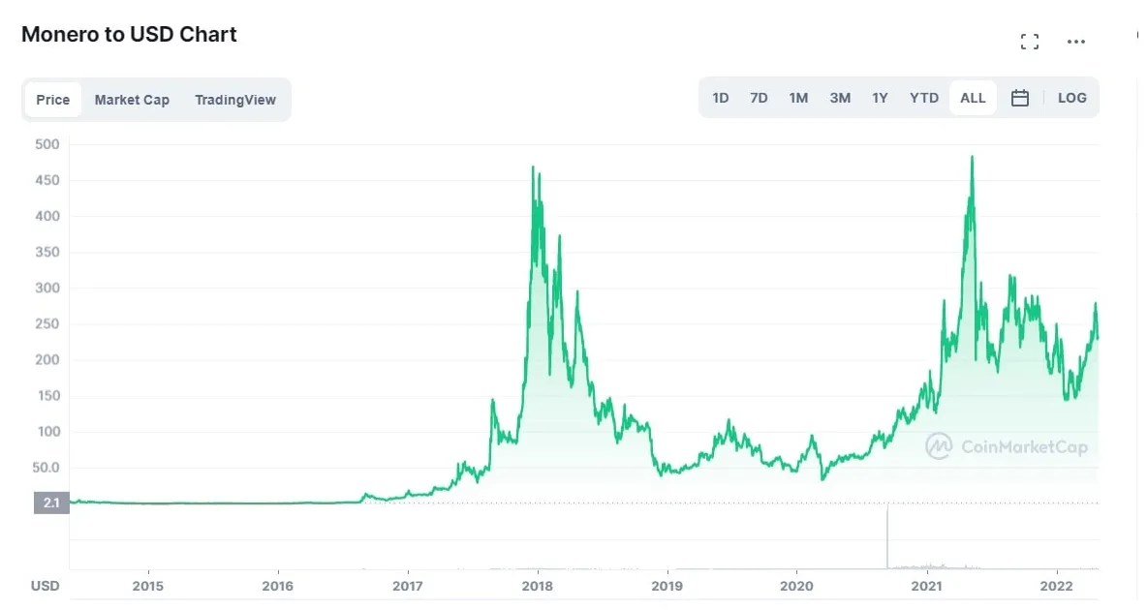Expand the chart to fullscreen
The width and height of the screenshot is (1148, 610).
point(1029,41)
